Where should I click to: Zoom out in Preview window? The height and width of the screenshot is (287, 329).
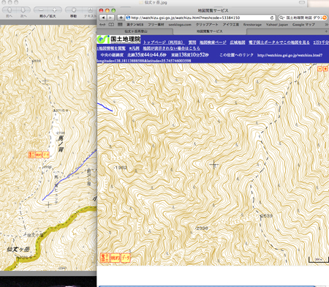tap(41, 10)
